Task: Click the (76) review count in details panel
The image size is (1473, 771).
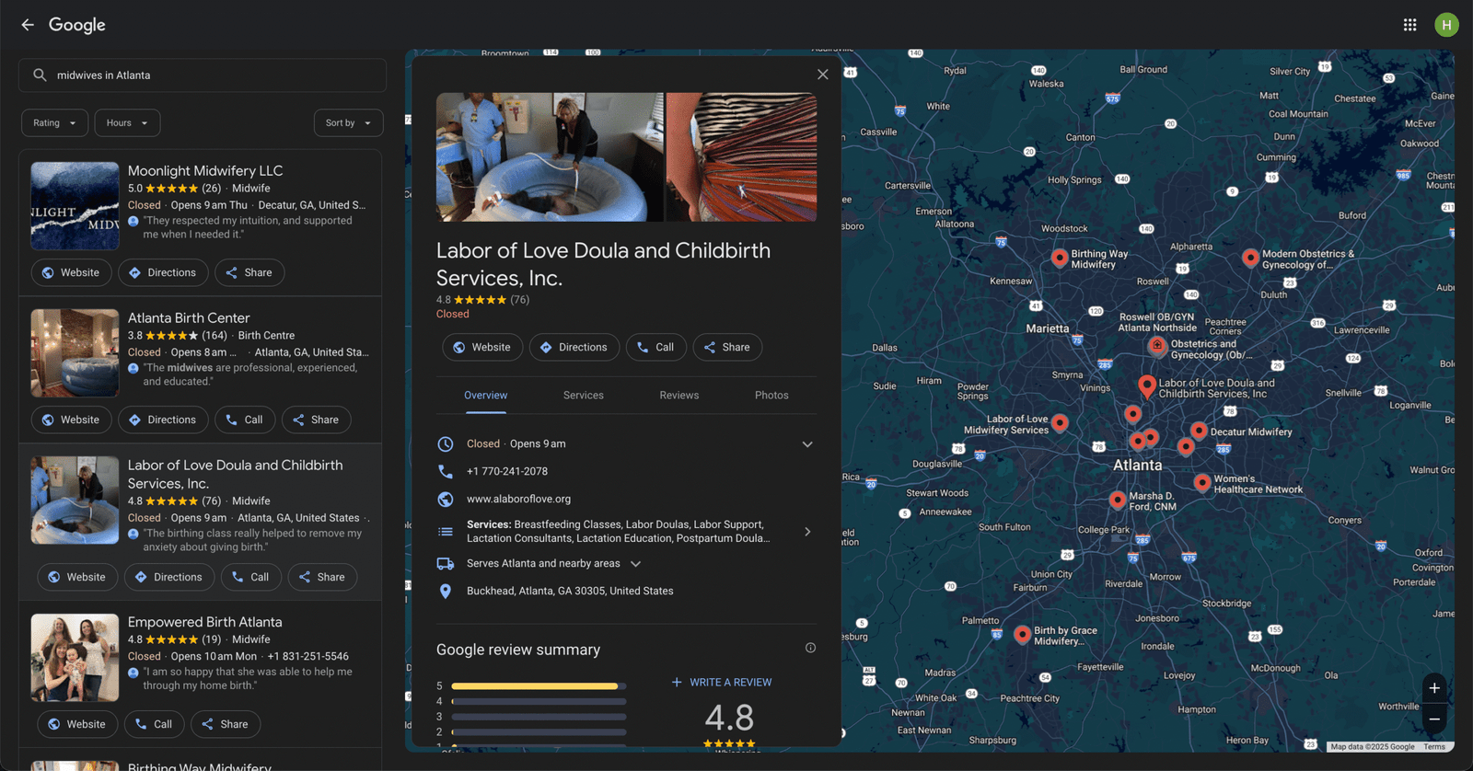Action: click(x=520, y=300)
